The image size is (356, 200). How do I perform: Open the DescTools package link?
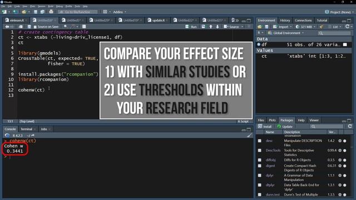[x=273, y=151]
